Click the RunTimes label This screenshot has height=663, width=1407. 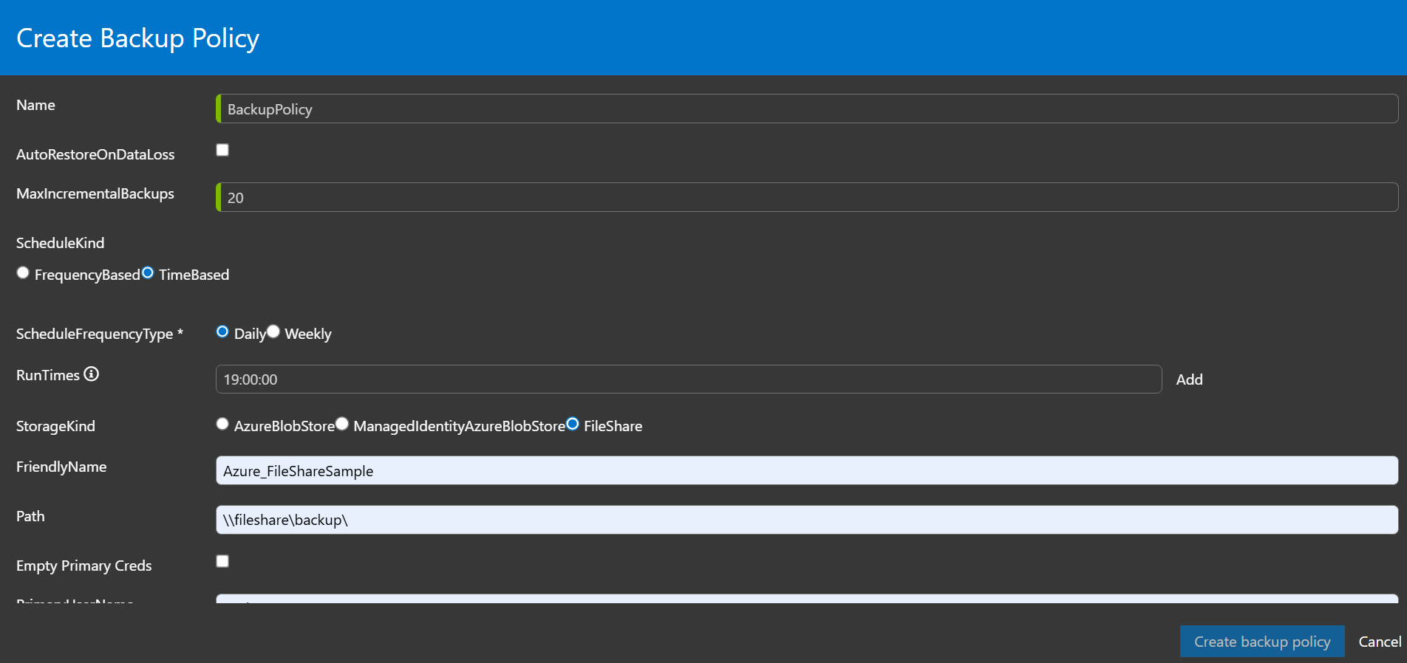click(x=47, y=375)
